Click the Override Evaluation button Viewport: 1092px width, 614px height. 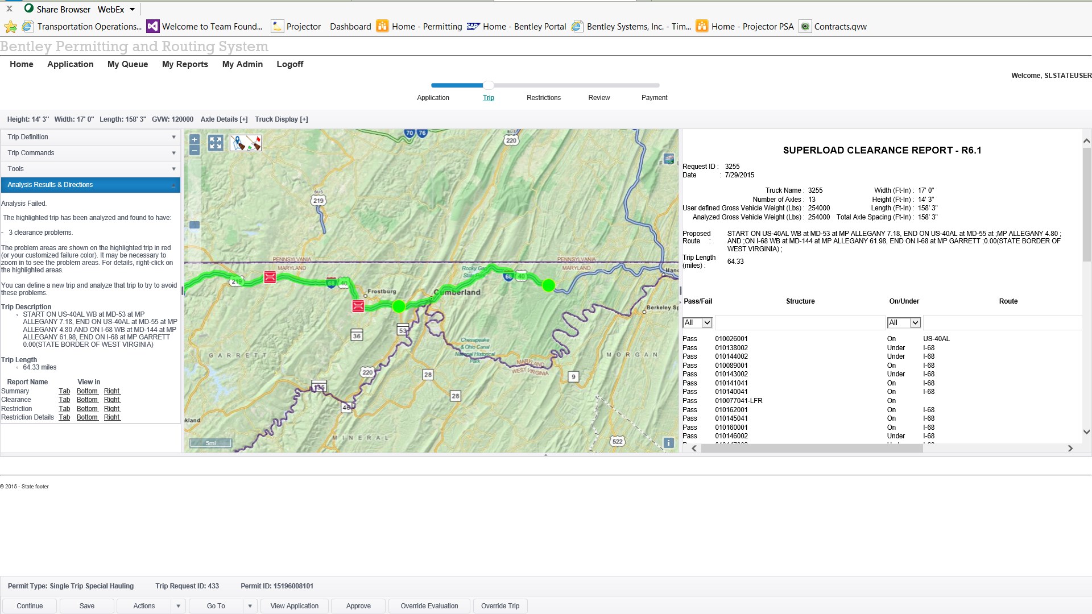(x=429, y=606)
